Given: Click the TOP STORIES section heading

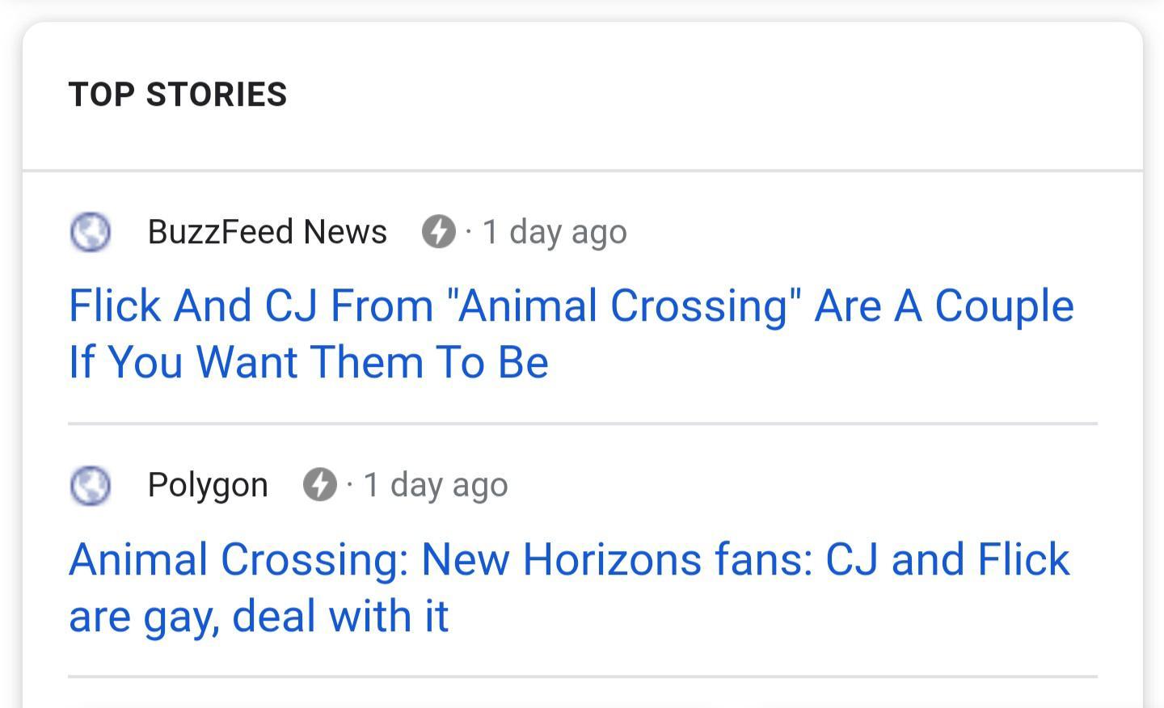Looking at the screenshot, I should click(x=179, y=94).
